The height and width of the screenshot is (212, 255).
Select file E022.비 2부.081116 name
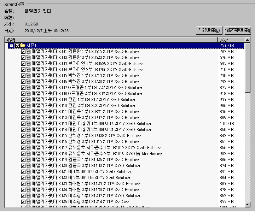[x=81, y=178]
